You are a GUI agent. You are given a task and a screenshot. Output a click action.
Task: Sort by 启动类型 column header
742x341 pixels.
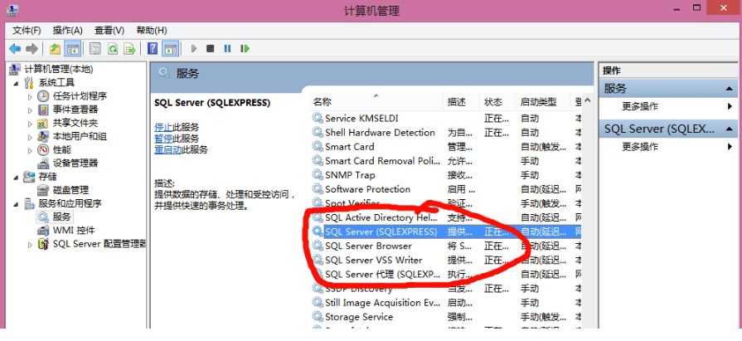click(x=543, y=102)
